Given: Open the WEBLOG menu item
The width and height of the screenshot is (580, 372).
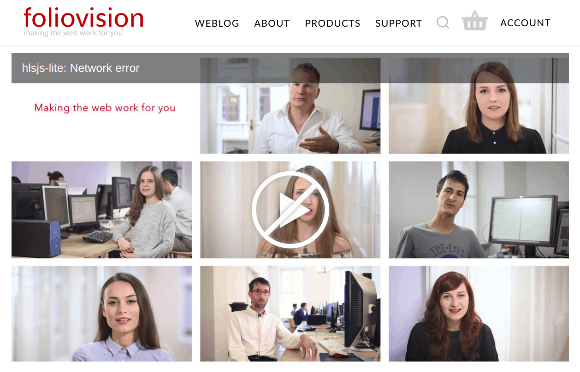Looking at the screenshot, I should point(217,23).
